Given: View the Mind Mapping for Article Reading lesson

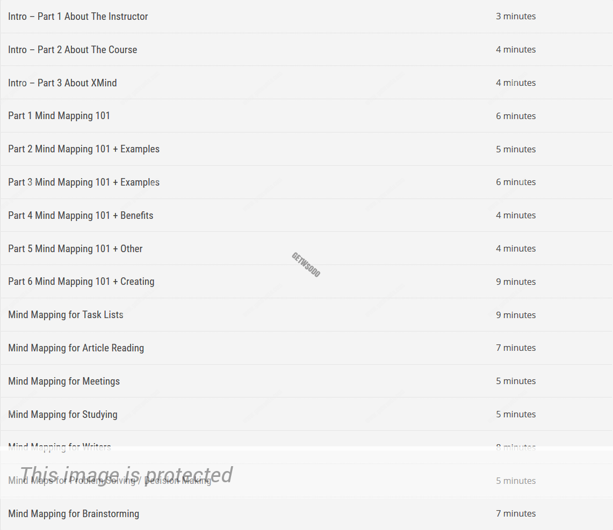Looking at the screenshot, I should [x=76, y=348].
